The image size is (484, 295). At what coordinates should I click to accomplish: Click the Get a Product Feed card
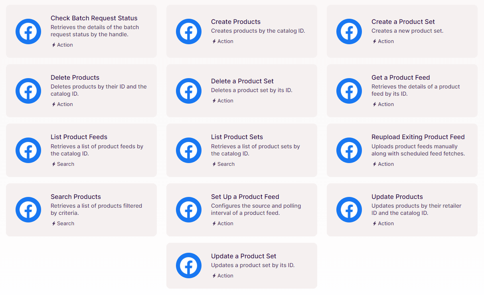(402, 90)
